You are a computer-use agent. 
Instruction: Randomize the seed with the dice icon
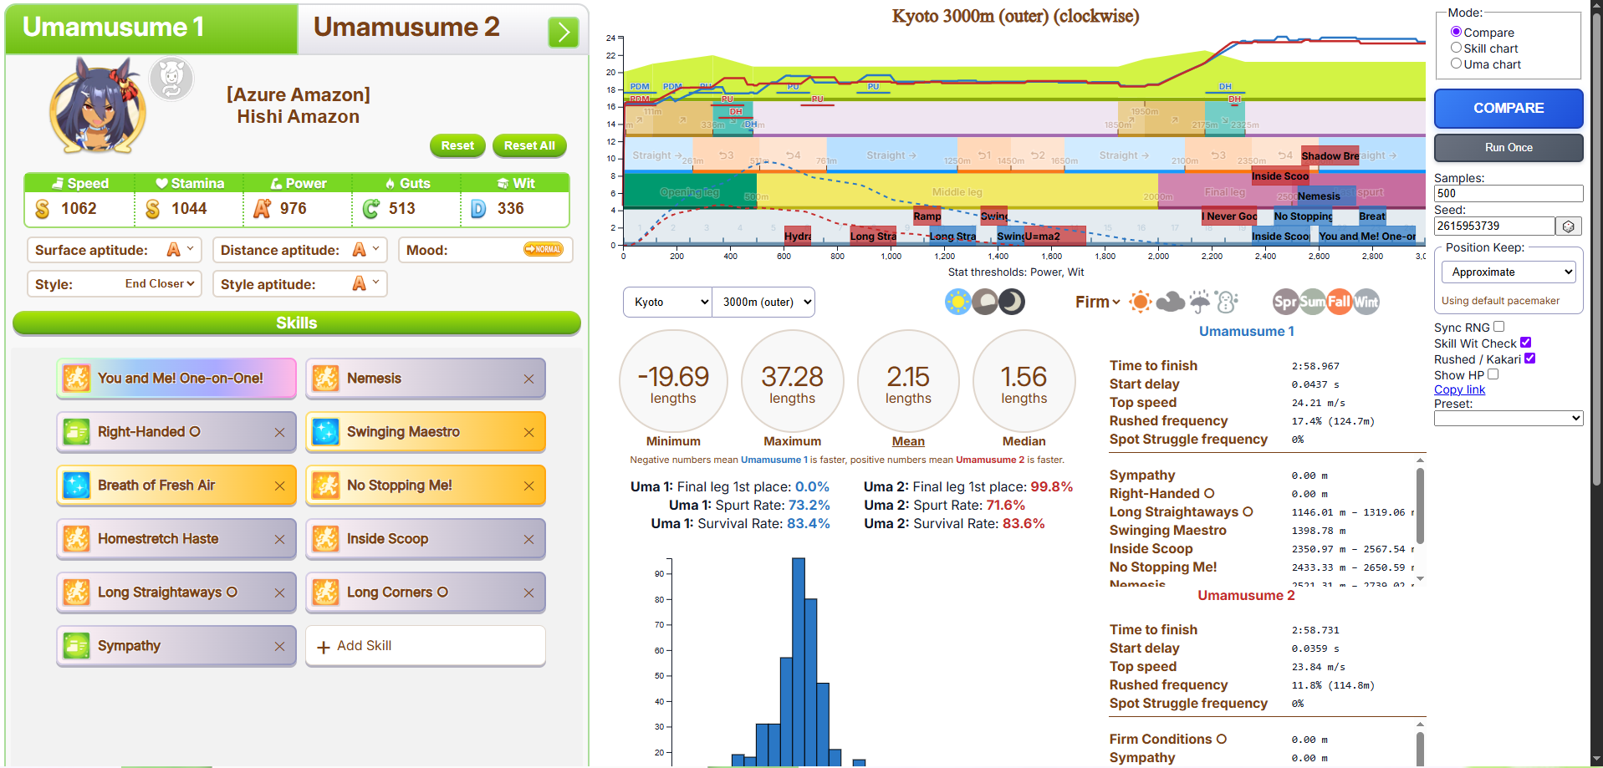(x=1569, y=226)
